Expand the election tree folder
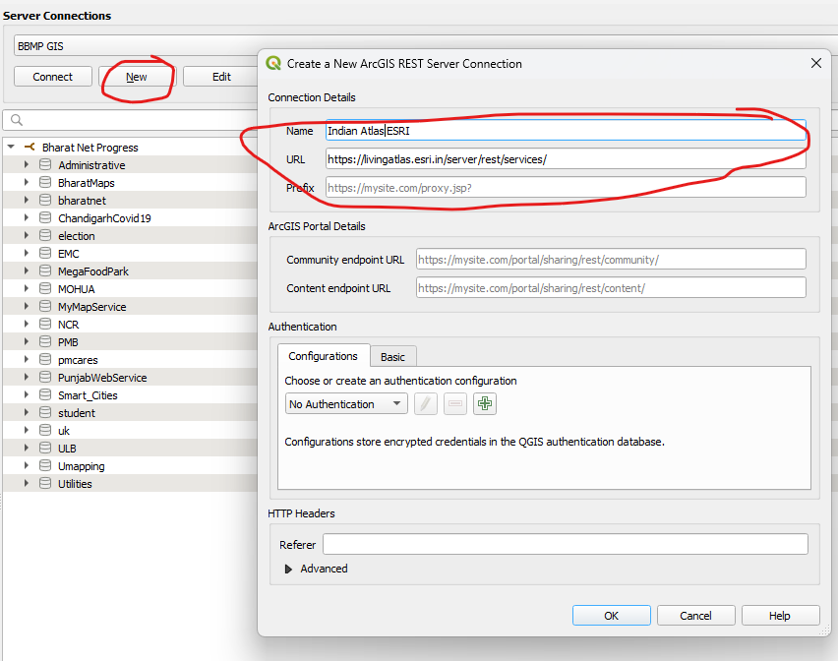 coord(27,236)
